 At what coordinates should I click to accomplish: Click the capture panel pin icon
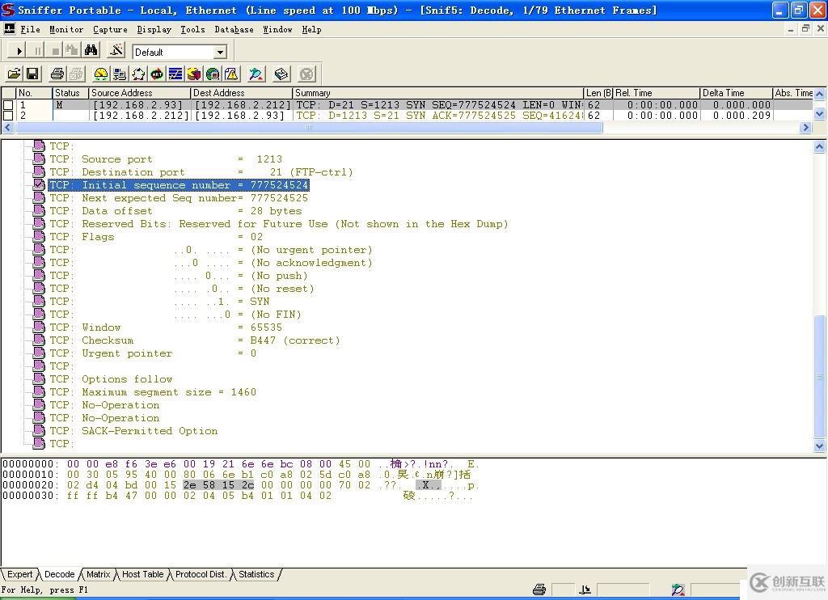[256, 74]
